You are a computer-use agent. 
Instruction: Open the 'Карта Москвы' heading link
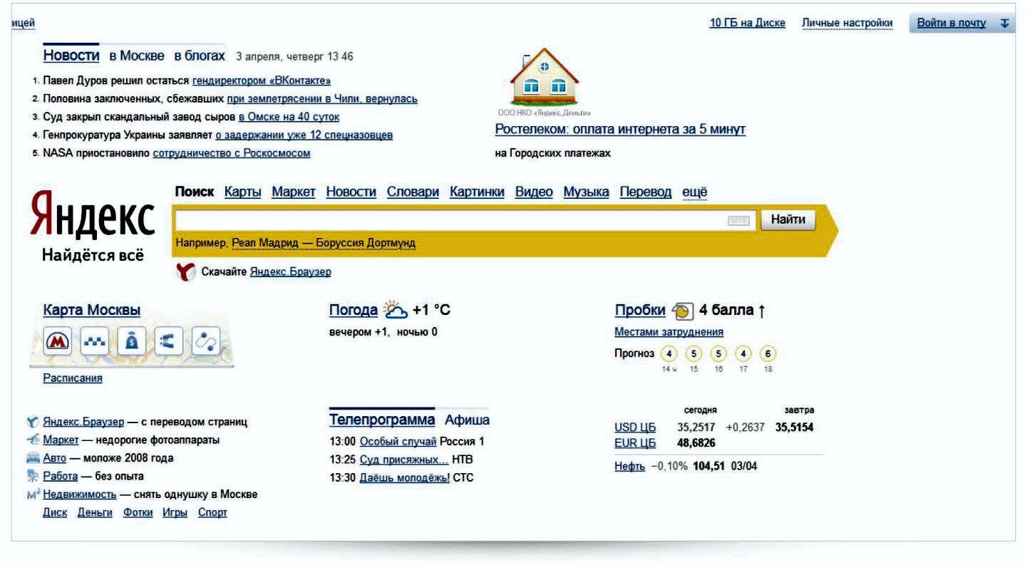click(x=92, y=310)
